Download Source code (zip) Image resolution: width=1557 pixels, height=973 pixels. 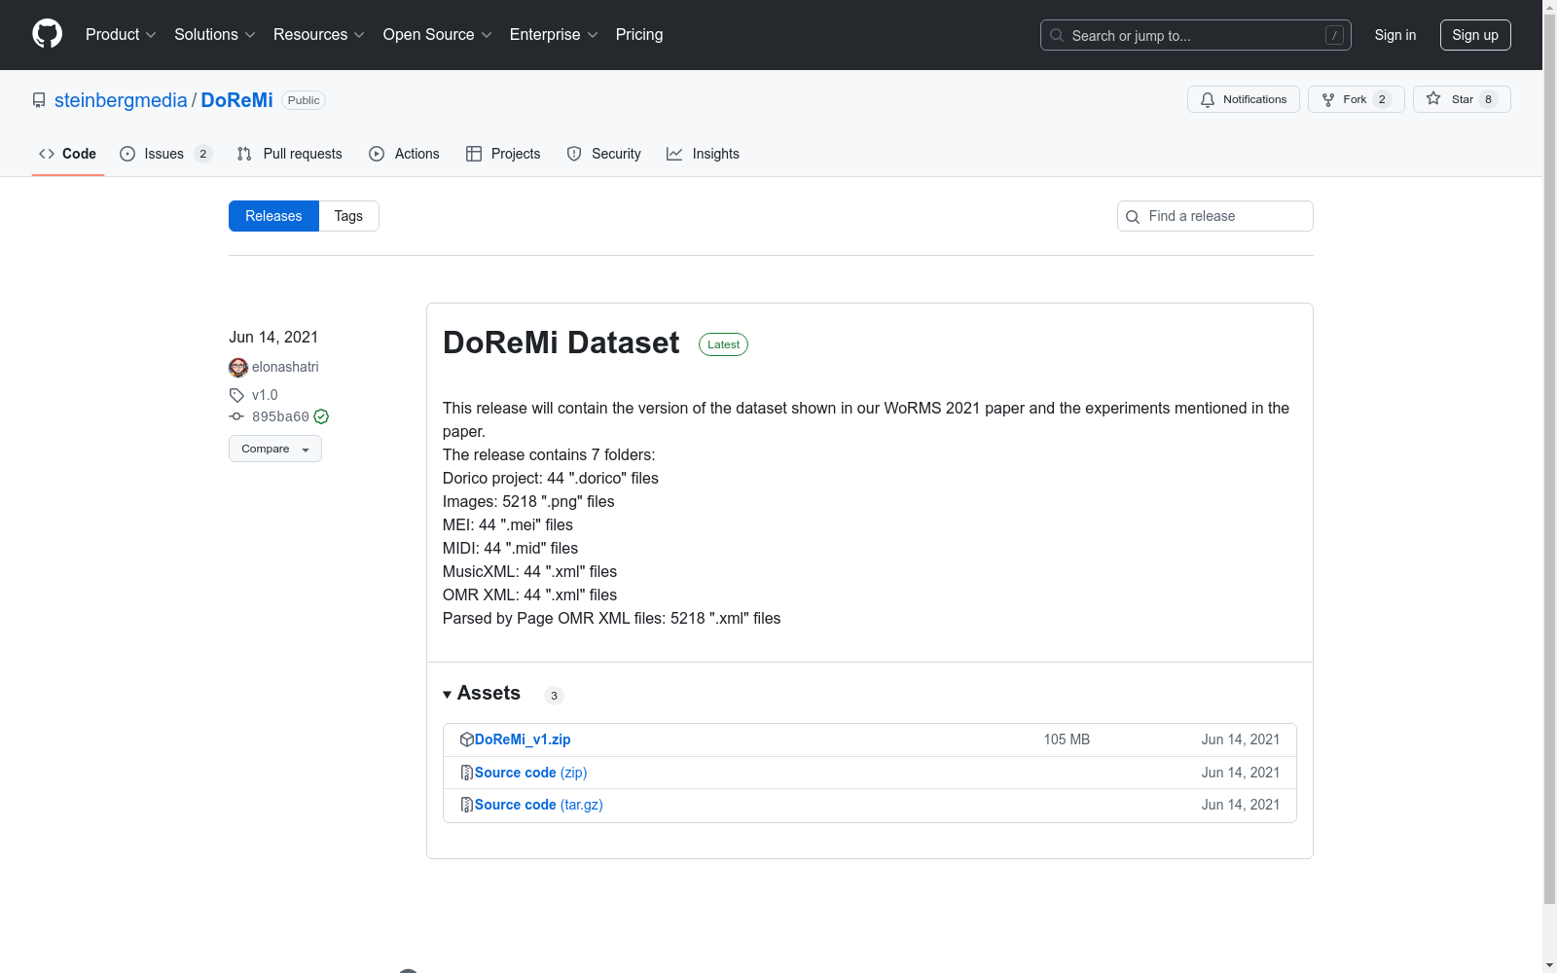(x=531, y=773)
